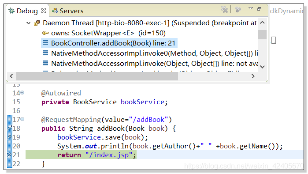Click the Daemon Thread suspended icon
The image size is (308, 174).
[37, 23]
